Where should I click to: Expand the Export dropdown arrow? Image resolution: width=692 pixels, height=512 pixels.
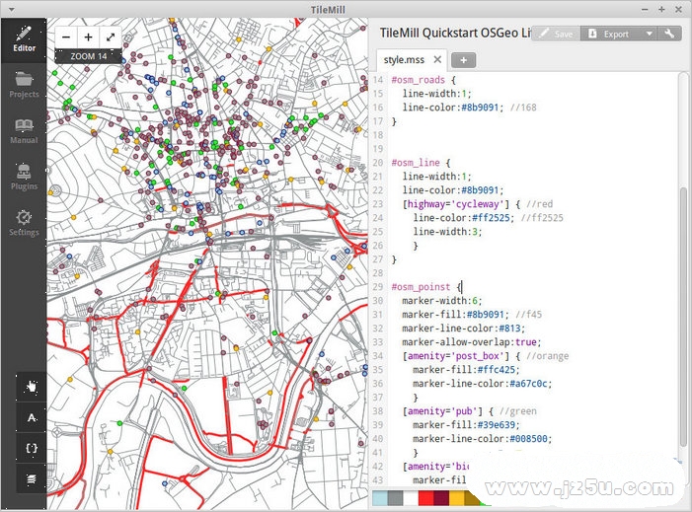pyautogui.click(x=650, y=34)
